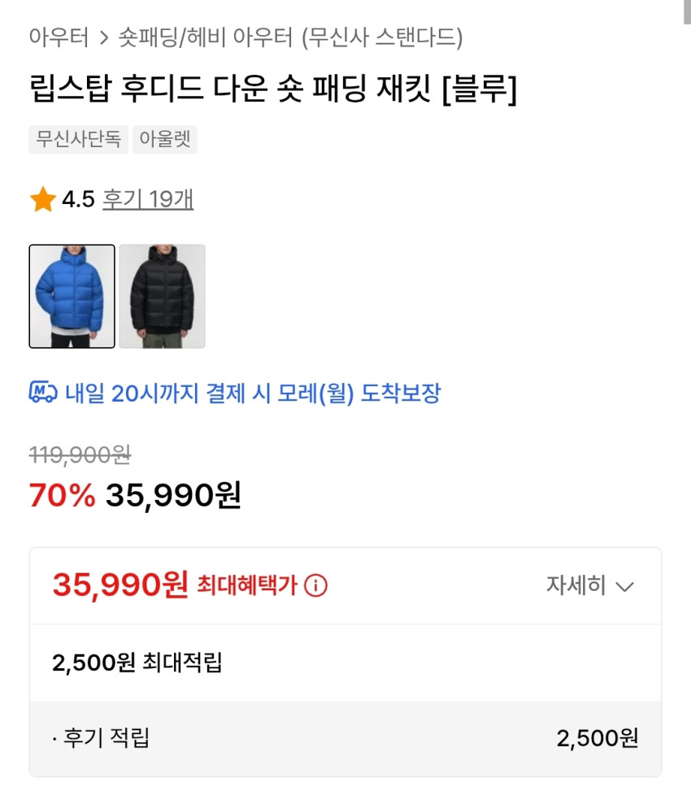This screenshot has height=791, width=691.
Task: Click the product title 립스탑 후디드 다운
Action: point(272,89)
